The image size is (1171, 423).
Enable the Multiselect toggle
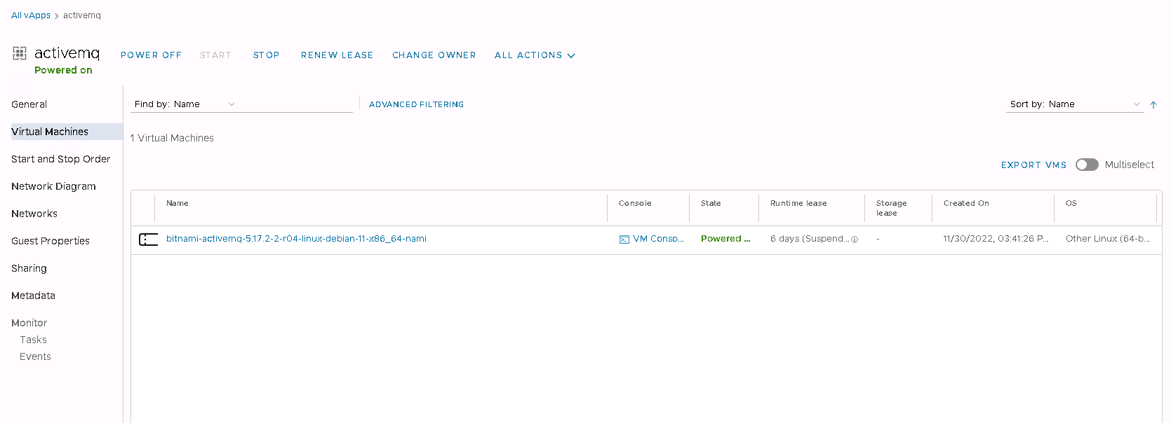[1086, 165]
